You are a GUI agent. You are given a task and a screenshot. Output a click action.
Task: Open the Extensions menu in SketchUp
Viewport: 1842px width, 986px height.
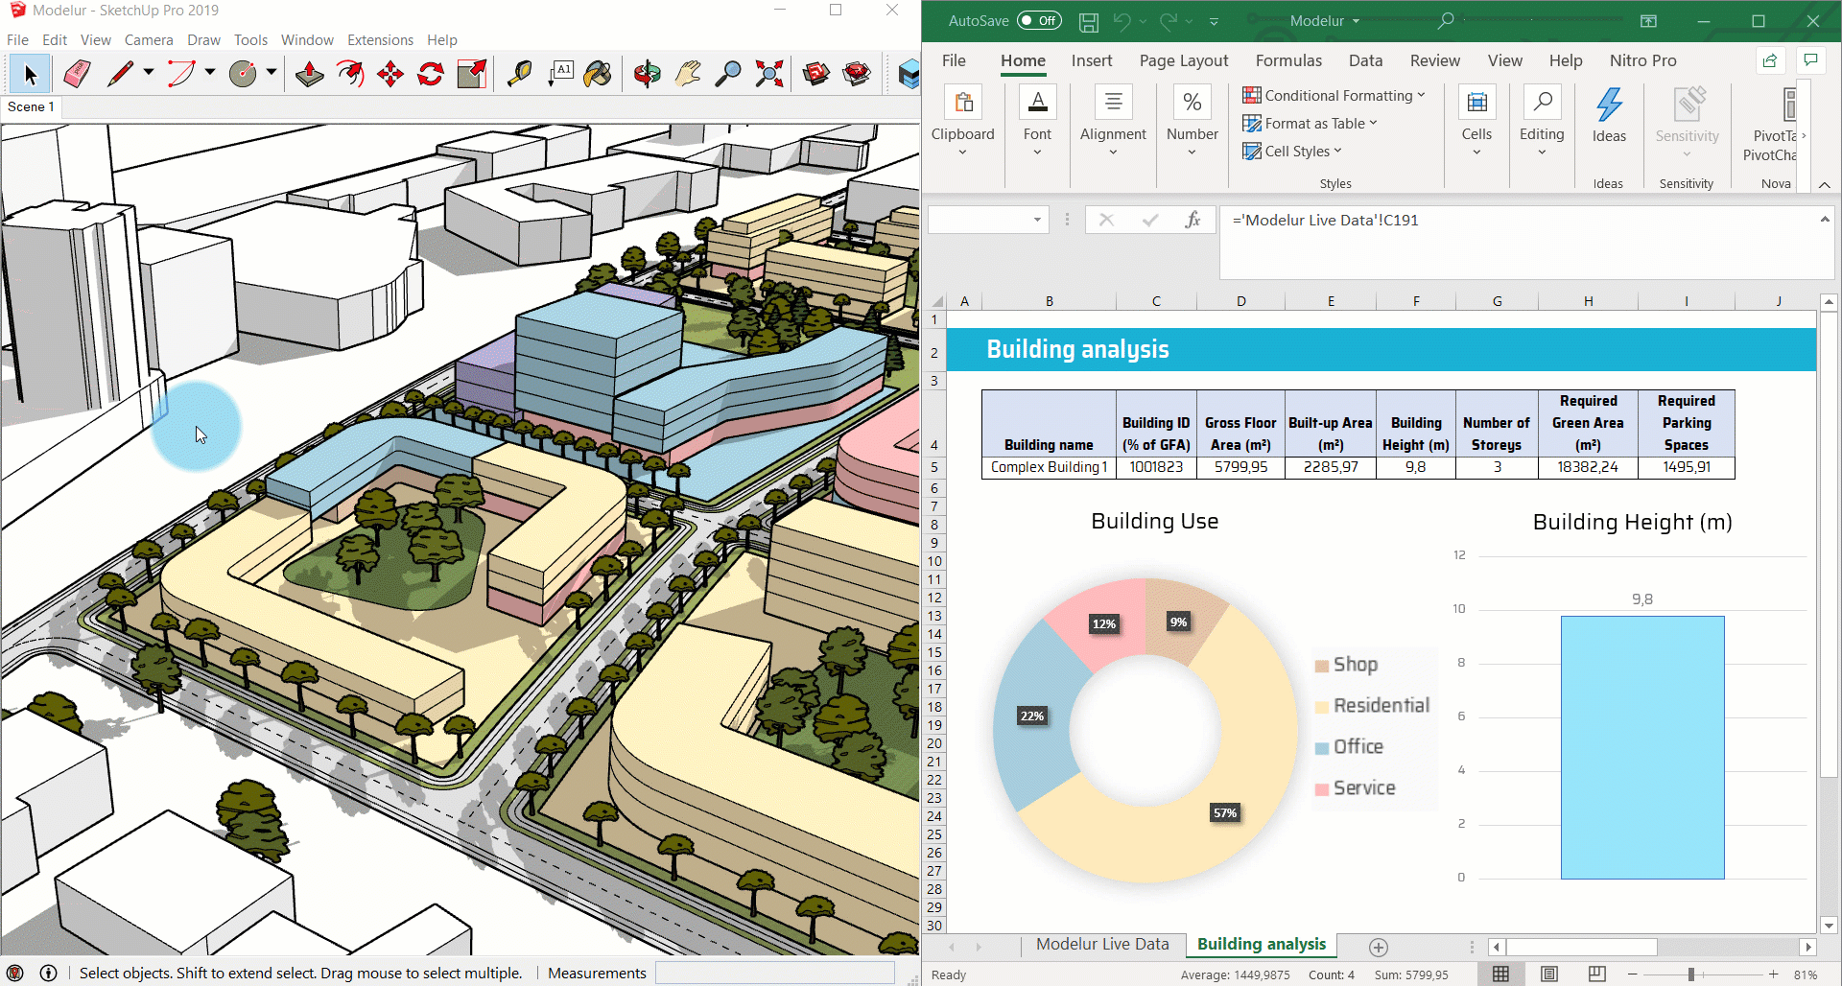pos(380,39)
